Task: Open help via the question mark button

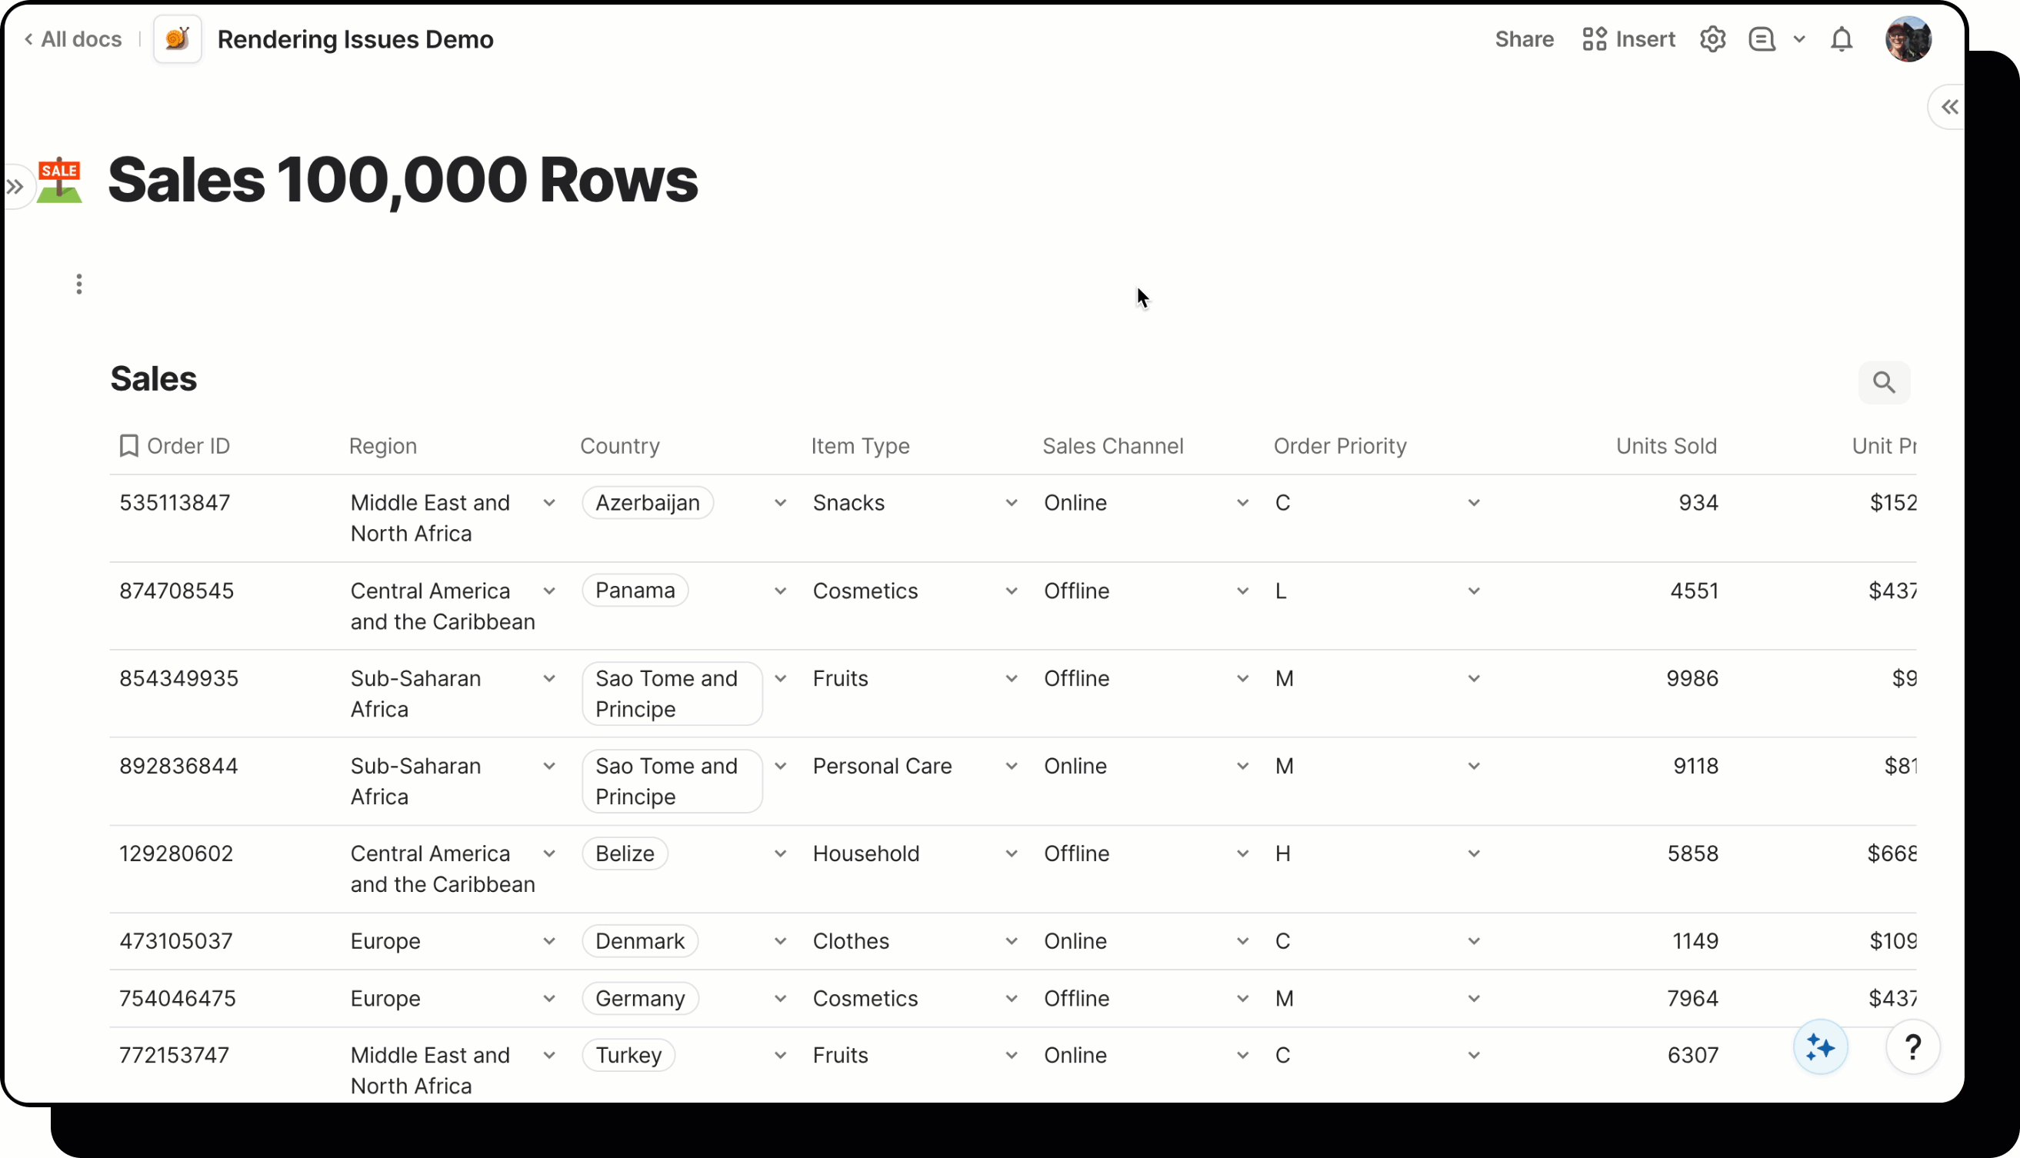Action: coord(1912,1047)
